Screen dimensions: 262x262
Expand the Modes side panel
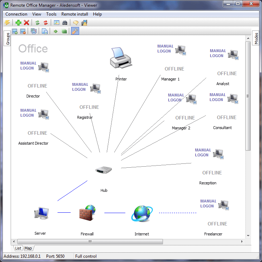click(x=256, y=38)
